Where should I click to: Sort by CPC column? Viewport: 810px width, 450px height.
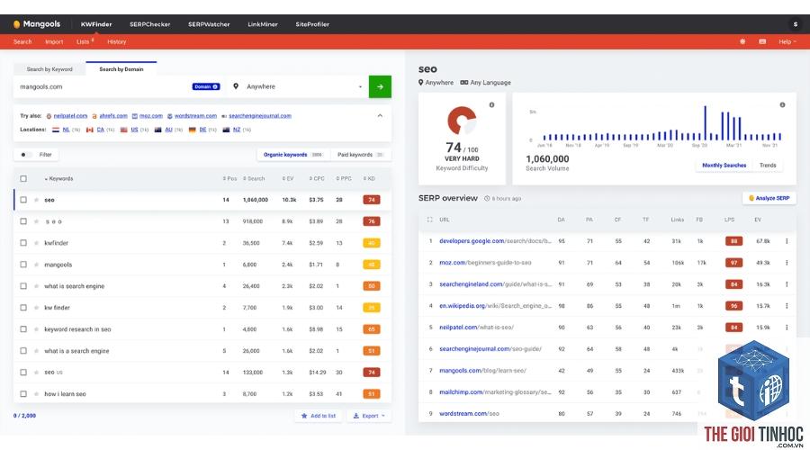317,179
